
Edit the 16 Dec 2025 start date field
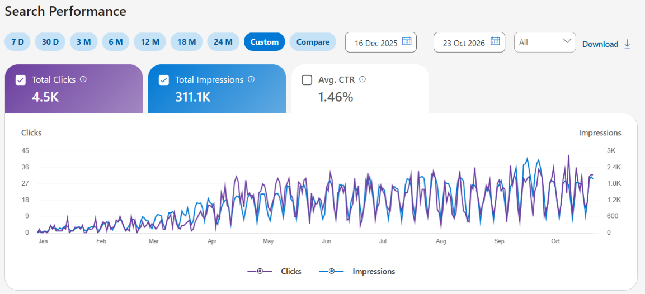(x=381, y=42)
